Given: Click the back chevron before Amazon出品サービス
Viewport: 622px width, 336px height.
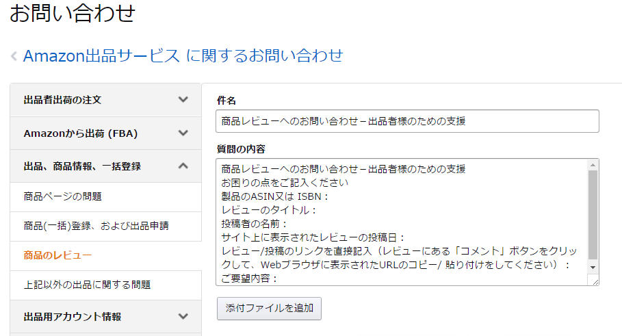Looking at the screenshot, I should 14,56.
